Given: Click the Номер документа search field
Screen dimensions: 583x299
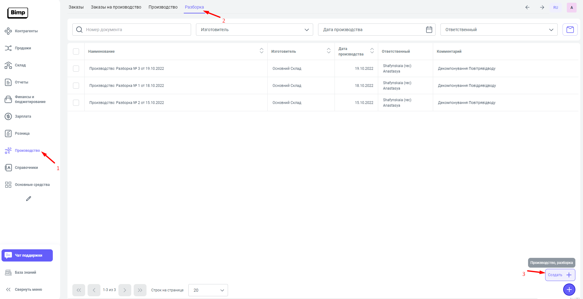Looking at the screenshot, I should click(x=134, y=30).
